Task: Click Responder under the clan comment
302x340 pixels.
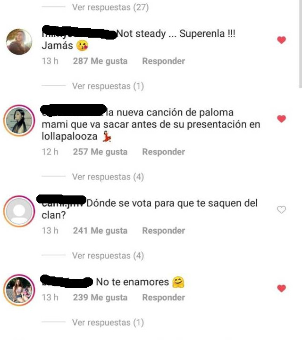Action: pos(164,230)
